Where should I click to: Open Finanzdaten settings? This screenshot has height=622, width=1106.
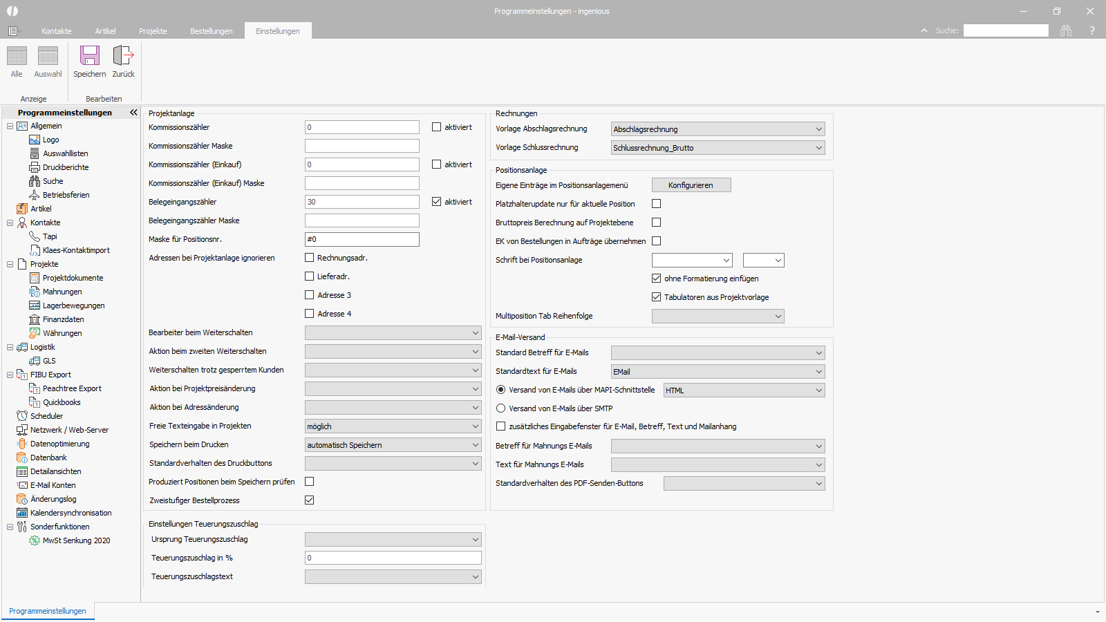[x=63, y=319]
